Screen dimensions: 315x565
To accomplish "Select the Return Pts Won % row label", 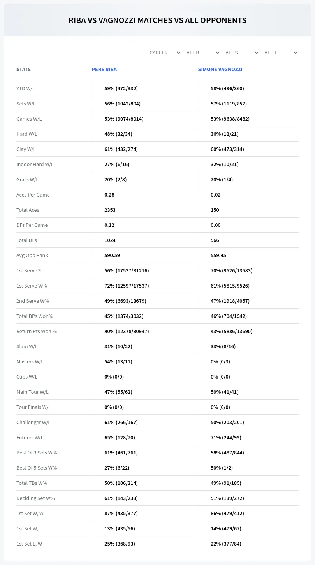I will point(37,331).
